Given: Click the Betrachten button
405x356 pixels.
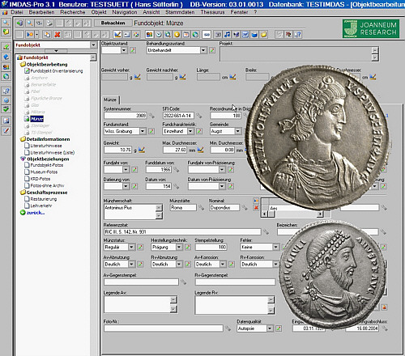Looking at the screenshot, I should [113, 23].
